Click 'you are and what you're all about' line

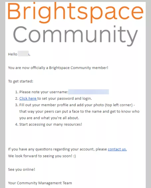coord(49,118)
